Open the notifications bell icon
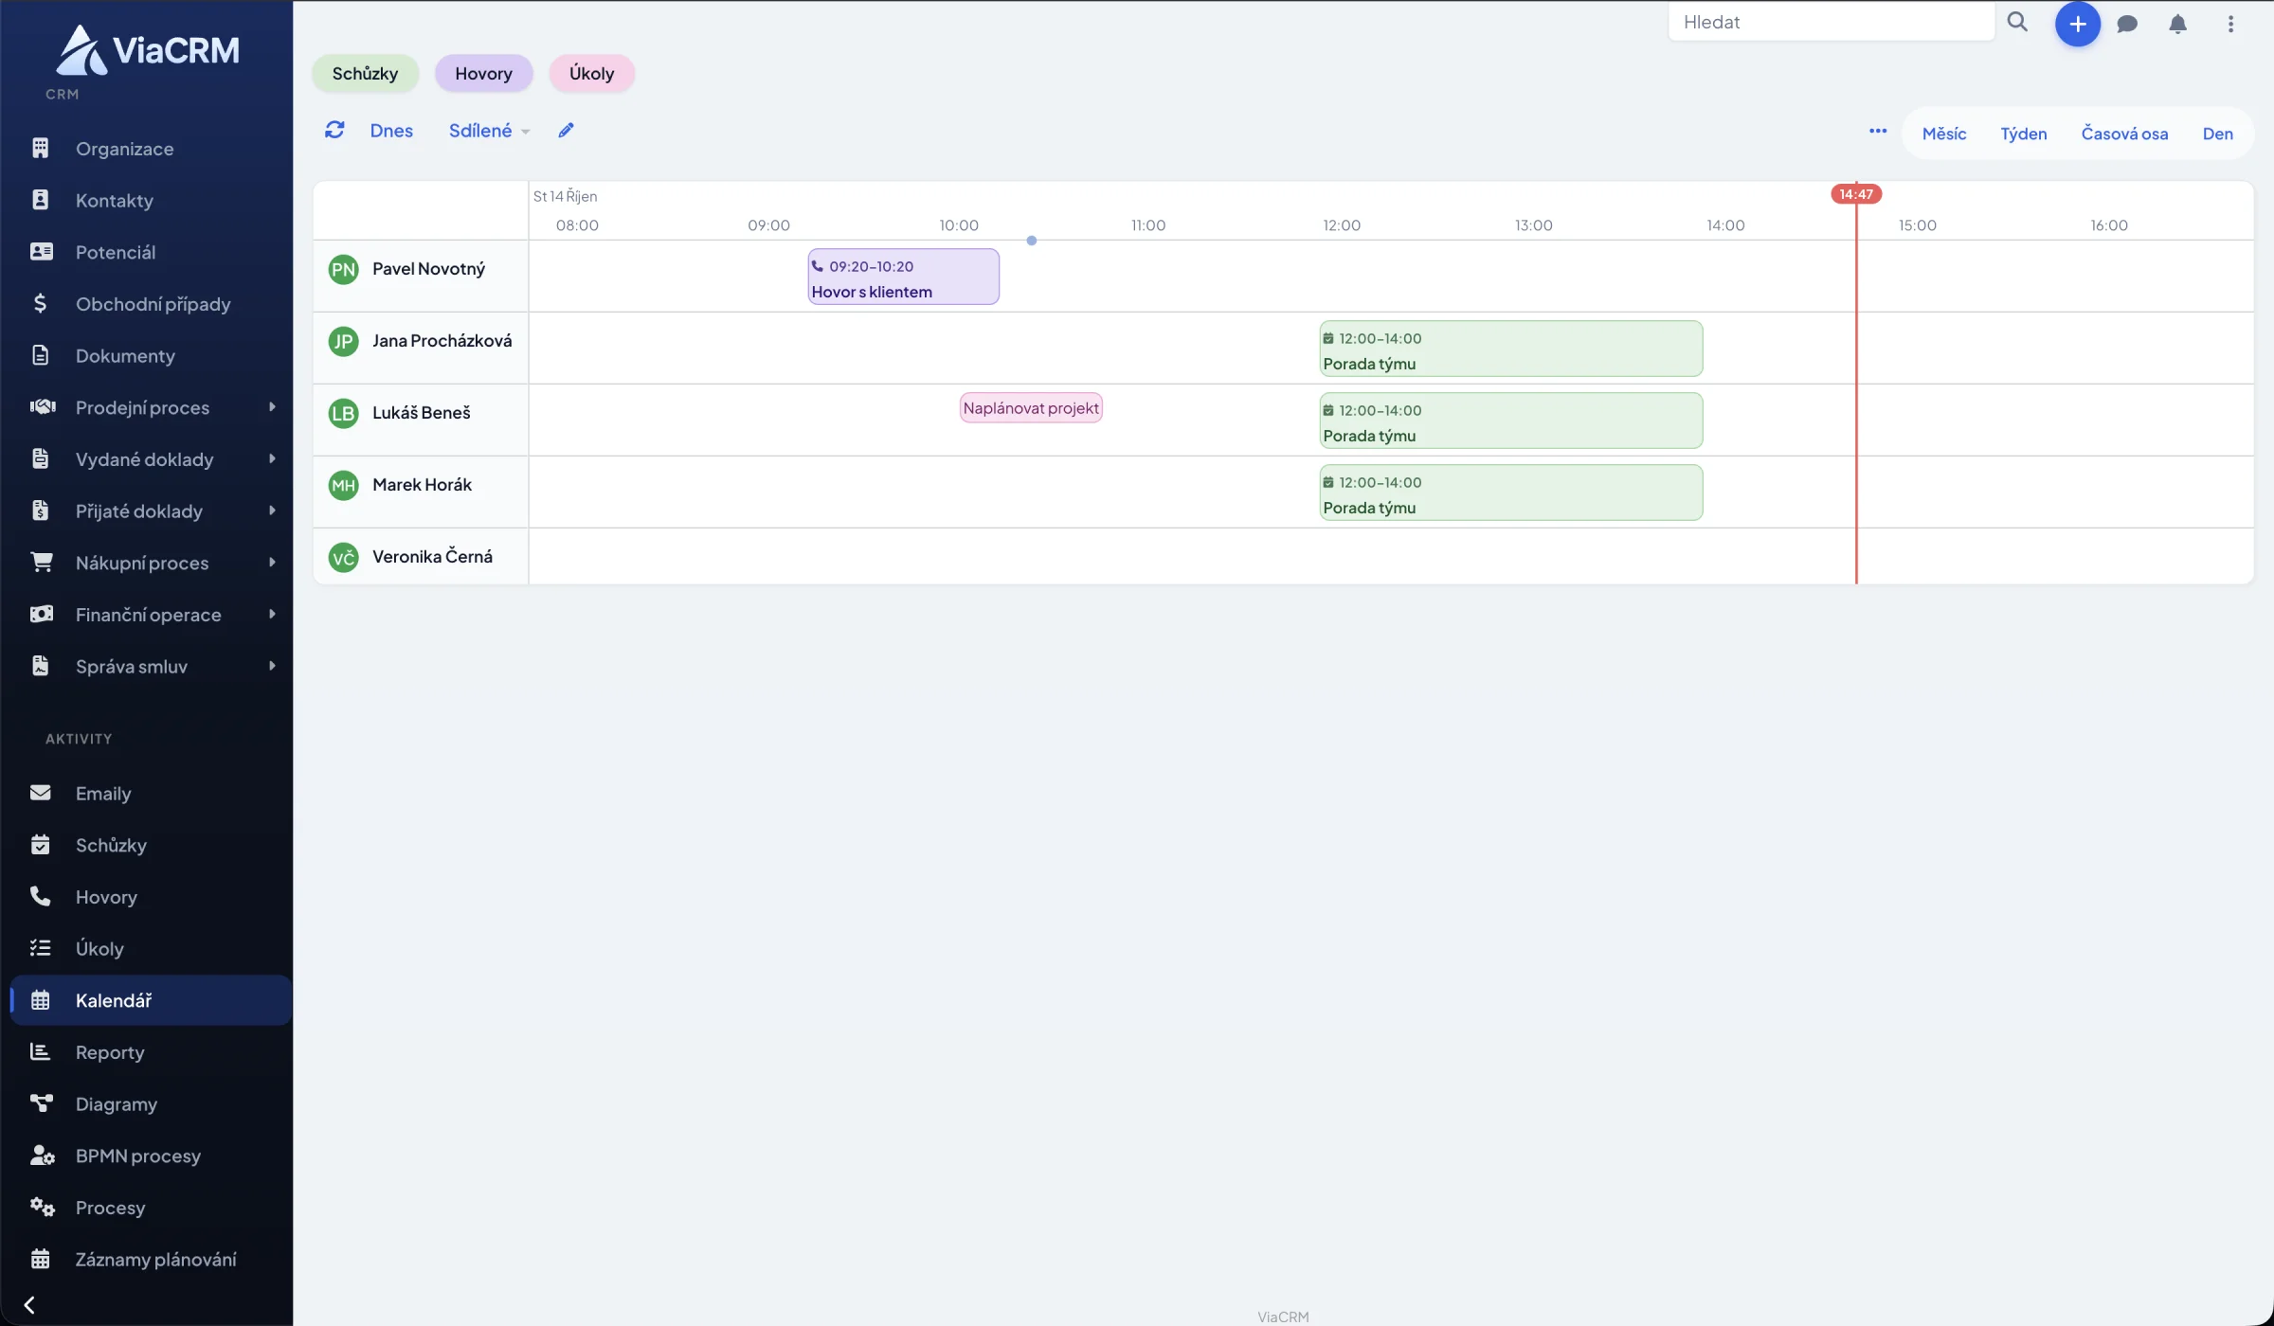The height and width of the screenshot is (1326, 2274). tap(2178, 24)
